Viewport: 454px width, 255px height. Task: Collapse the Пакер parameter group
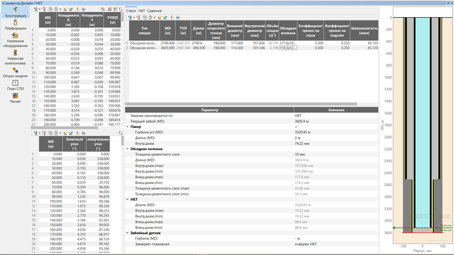click(127, 126)
